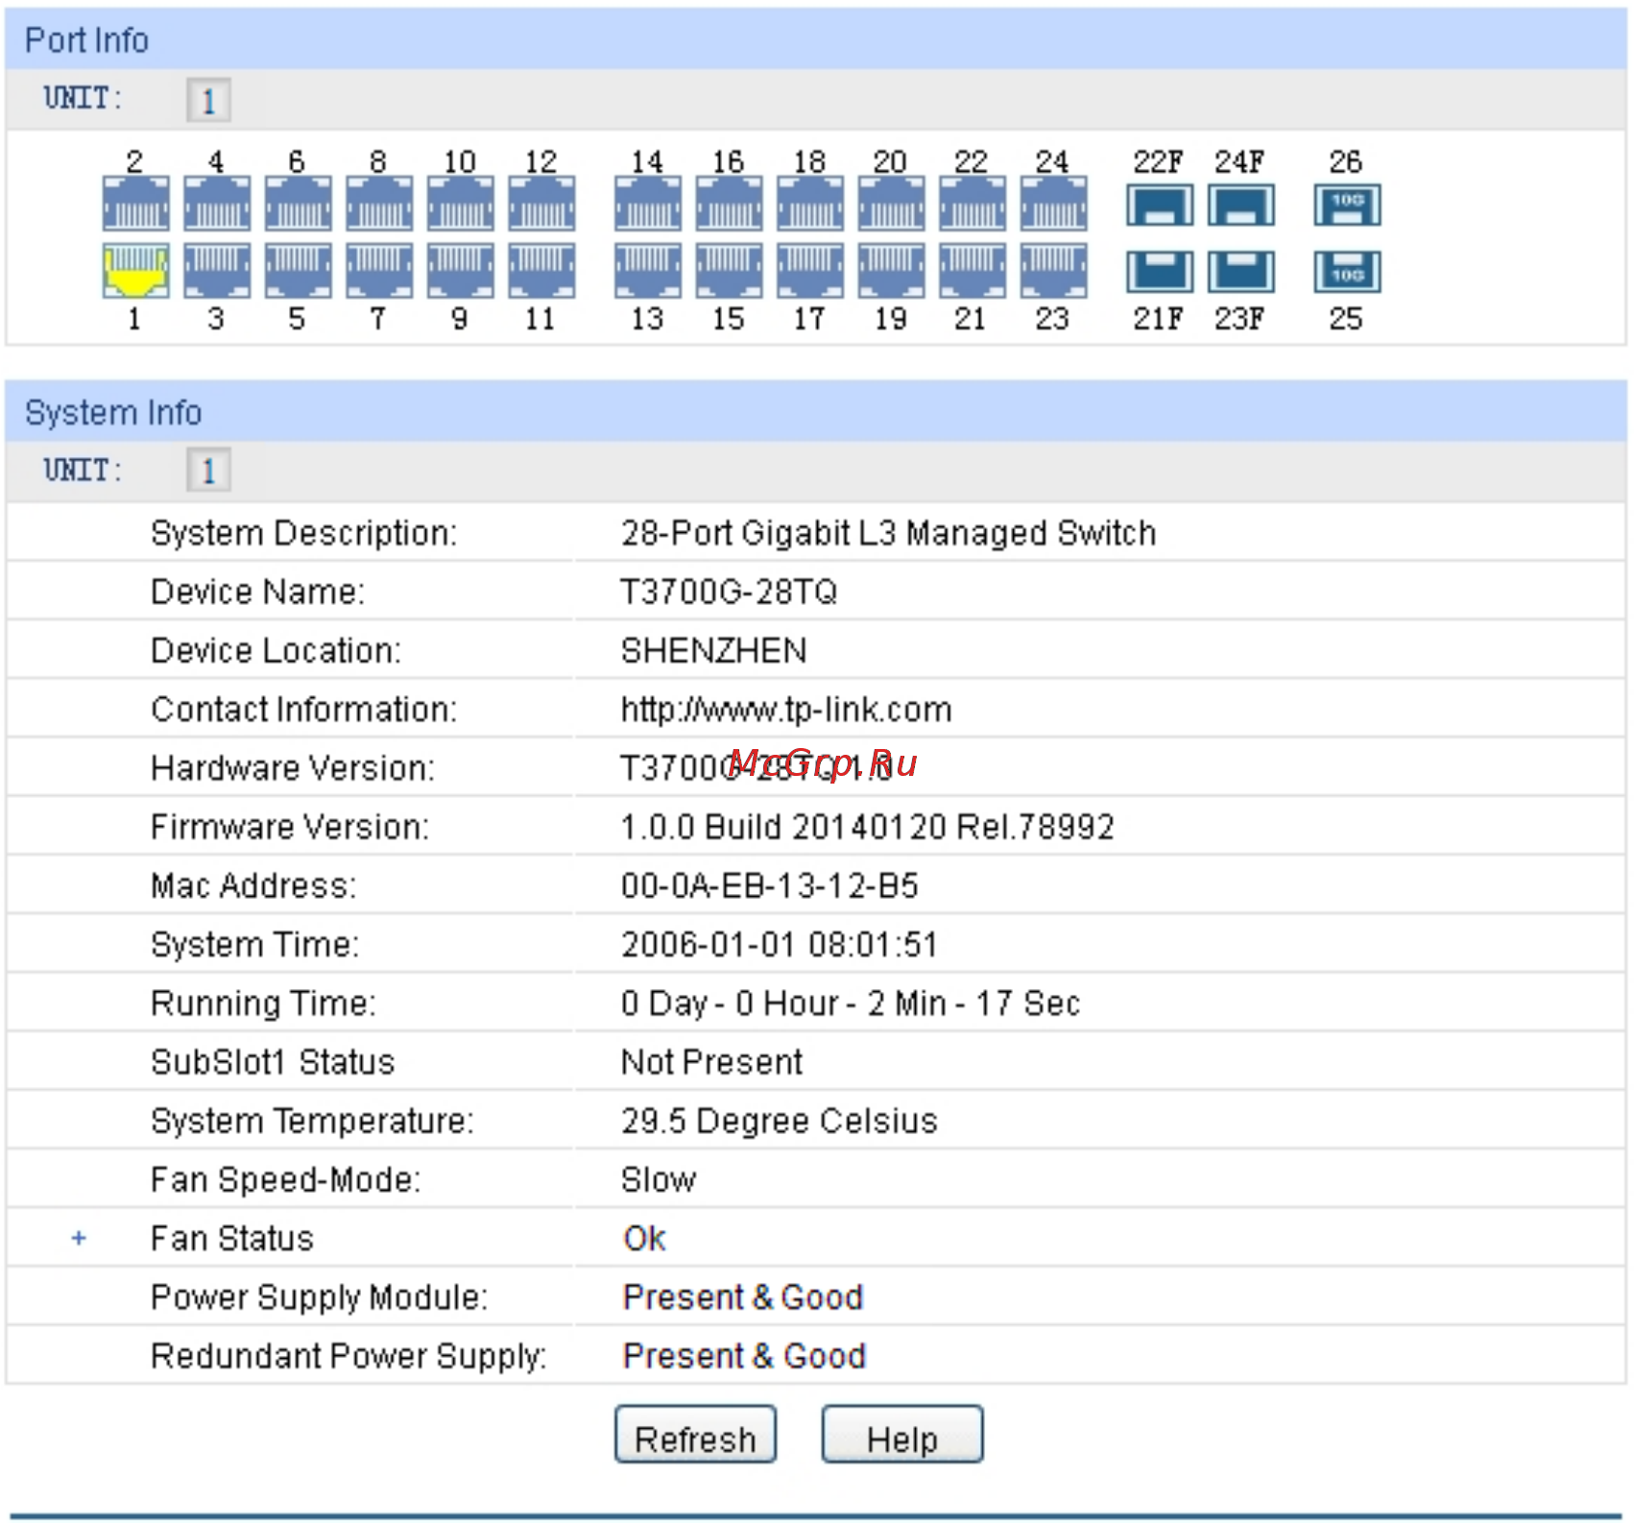Click the Fan Status value Ok

[x=644, y=1239]
